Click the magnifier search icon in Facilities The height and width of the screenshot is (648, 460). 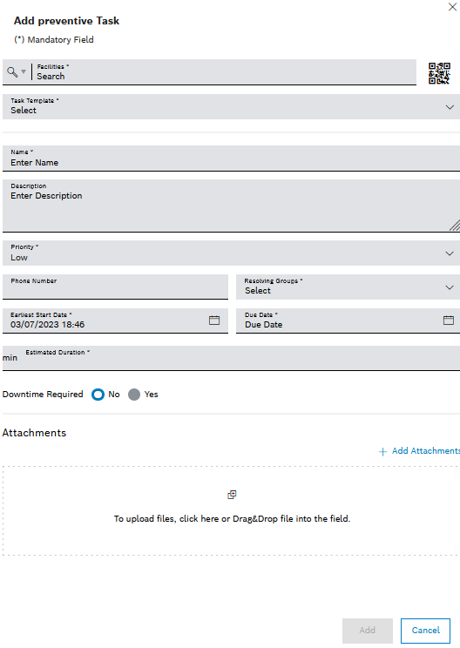coord(12,72)
